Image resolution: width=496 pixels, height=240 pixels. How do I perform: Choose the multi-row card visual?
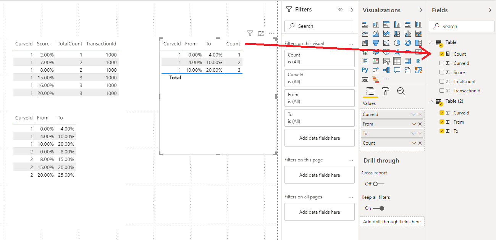pos(365,61)
